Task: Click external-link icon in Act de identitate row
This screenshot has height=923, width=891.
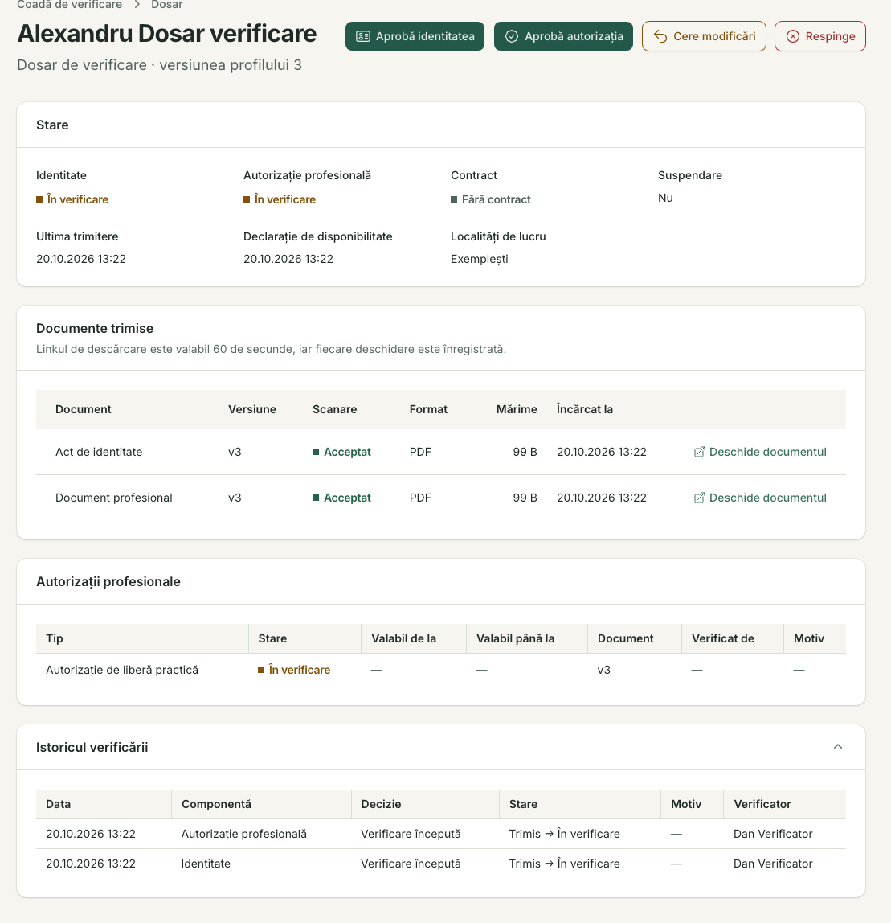Action: [699, 452]
